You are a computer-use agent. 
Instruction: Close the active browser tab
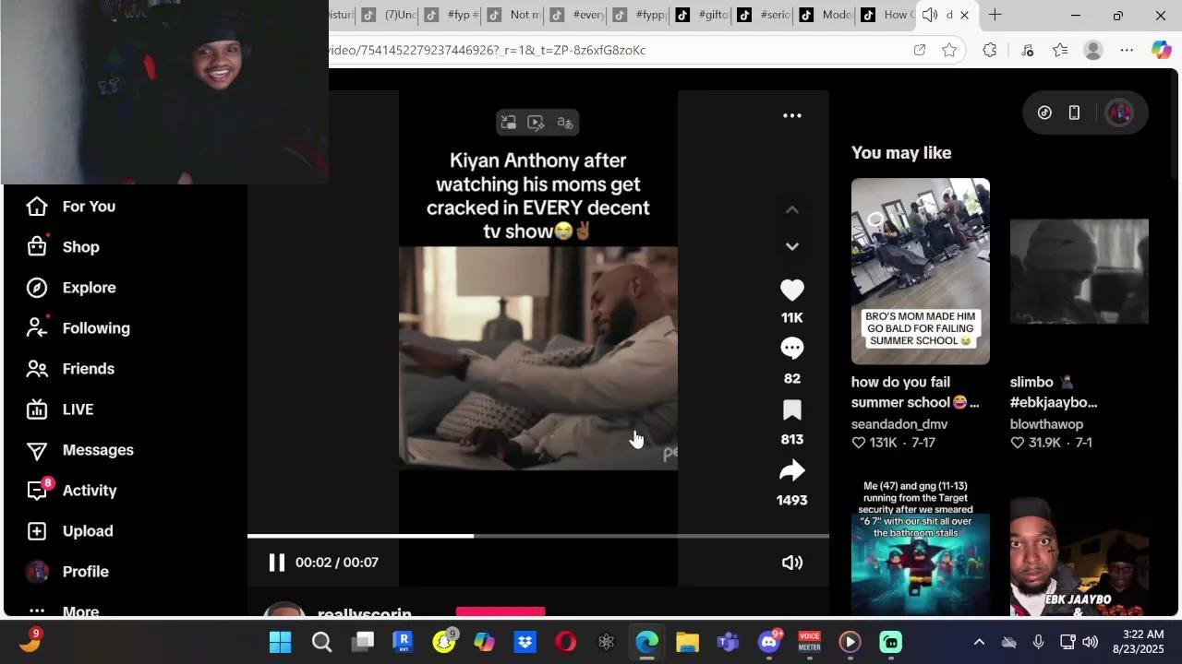coord(964,15)
